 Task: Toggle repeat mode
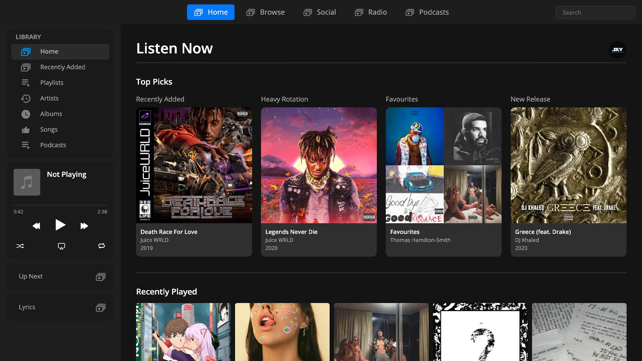(x=102, y=246)
